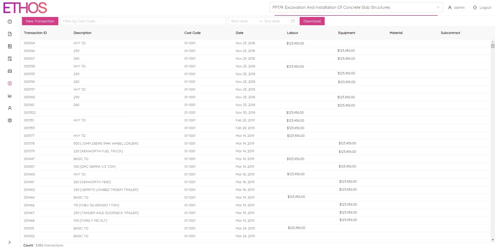The width and height of the screenshot is (495, 248).
Task: Sort transactions by the Date column header
Action: click(239, 33)
